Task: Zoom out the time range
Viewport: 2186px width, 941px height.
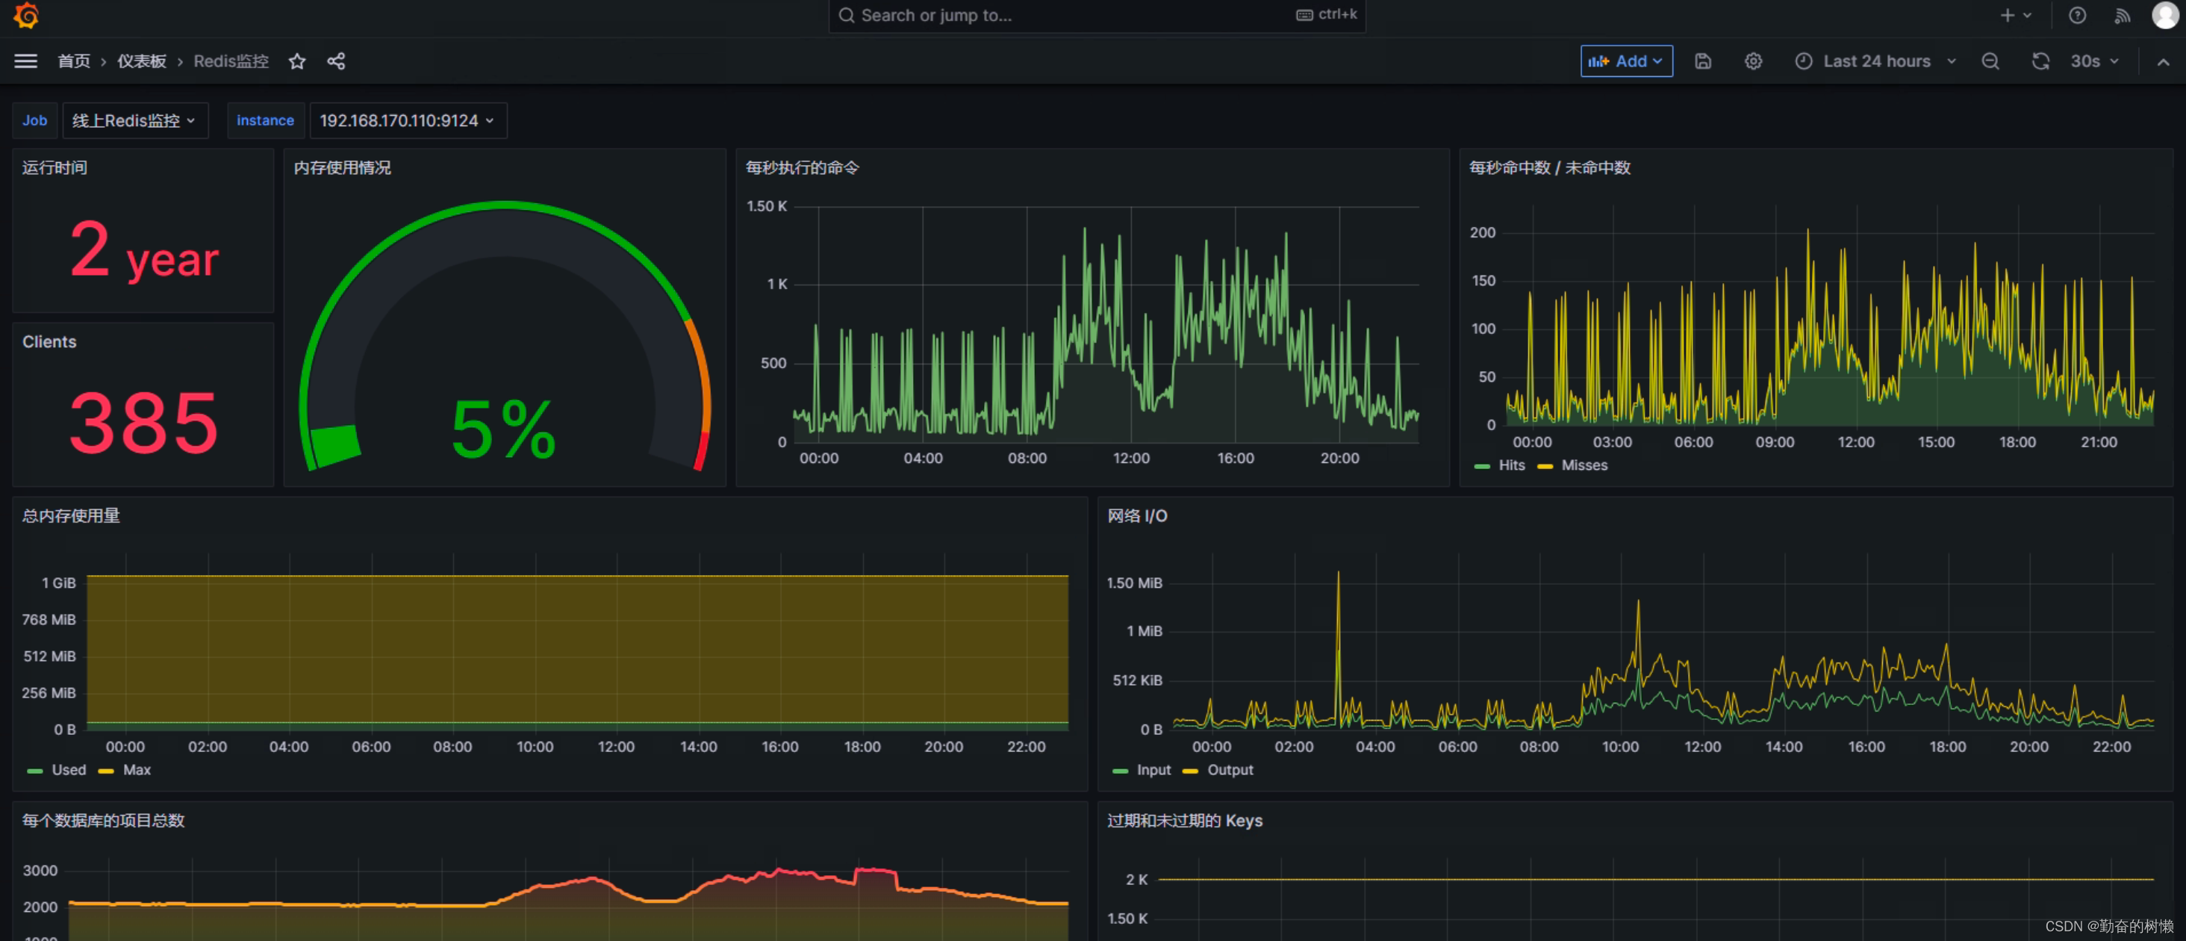Action: pos(1990,61)
